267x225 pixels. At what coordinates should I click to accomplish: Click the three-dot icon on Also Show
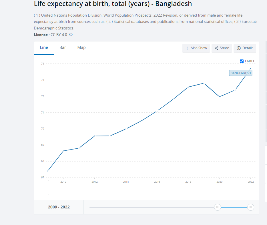pyautogui.click(x=187, y=48)
